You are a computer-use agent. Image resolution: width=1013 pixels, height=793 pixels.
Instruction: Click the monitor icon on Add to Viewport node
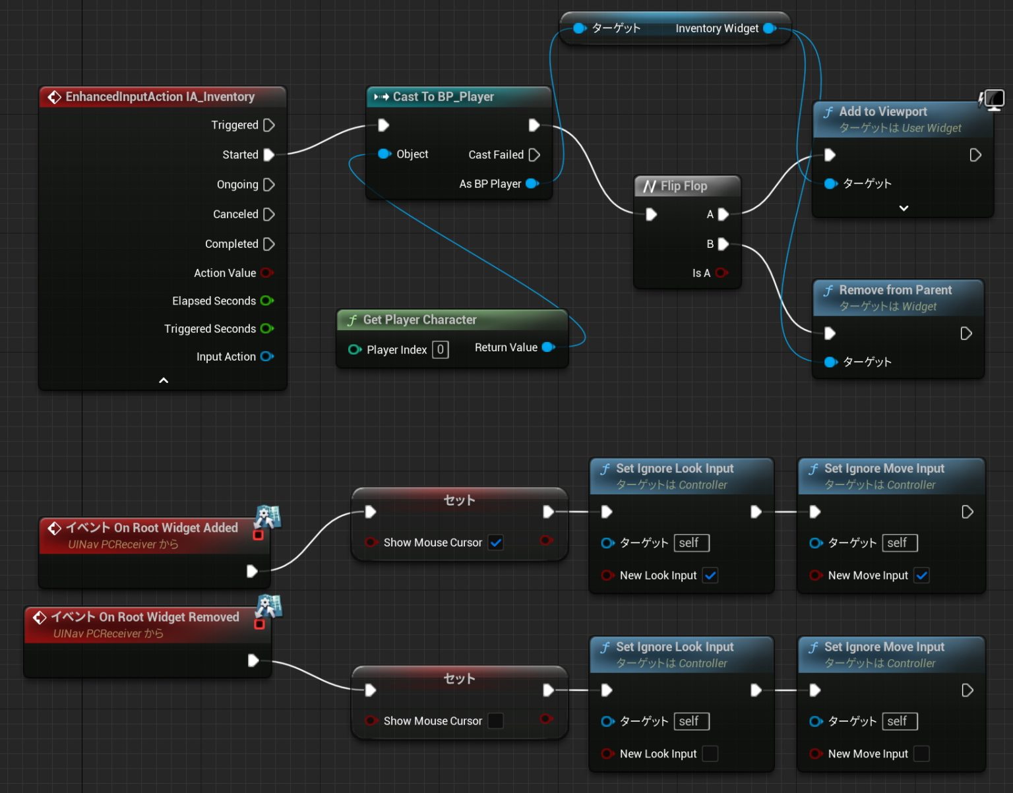(992, 100)
